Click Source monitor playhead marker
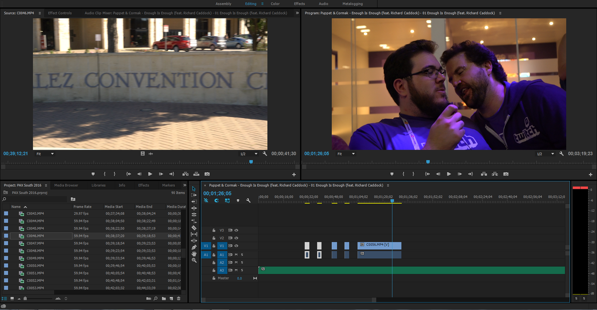 [x=251, y=161]
